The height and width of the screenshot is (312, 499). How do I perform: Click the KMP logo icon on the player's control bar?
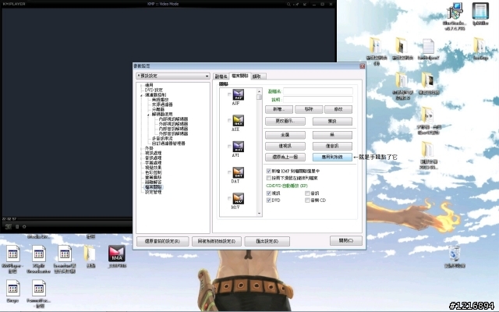click(9, 227)
